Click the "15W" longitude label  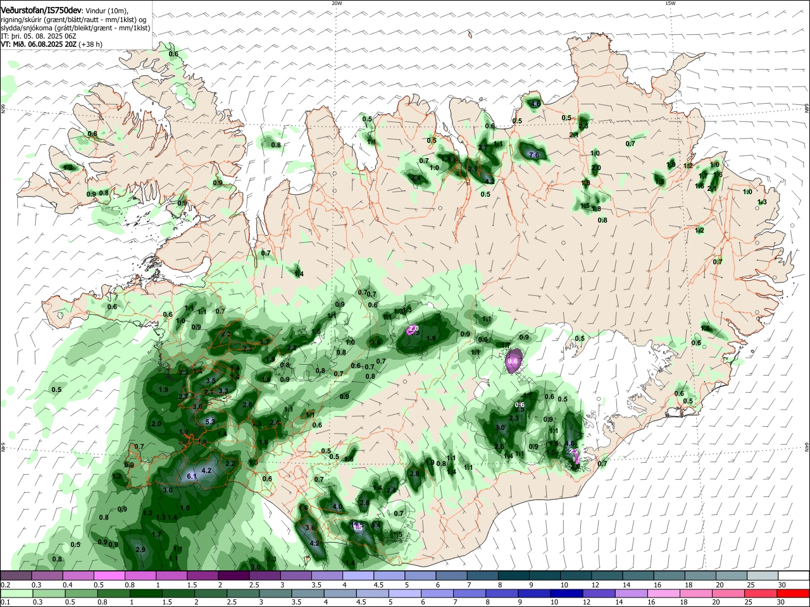coord(670,3)
